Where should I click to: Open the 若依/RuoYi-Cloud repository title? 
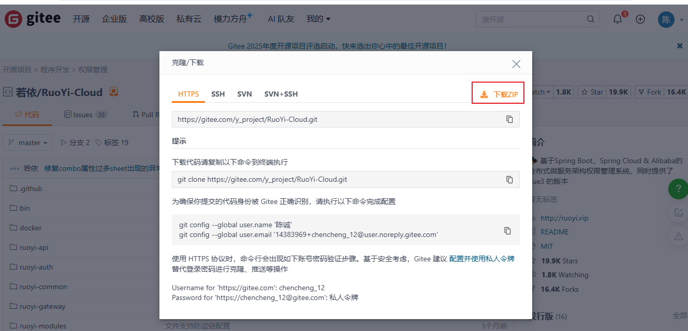60,92
